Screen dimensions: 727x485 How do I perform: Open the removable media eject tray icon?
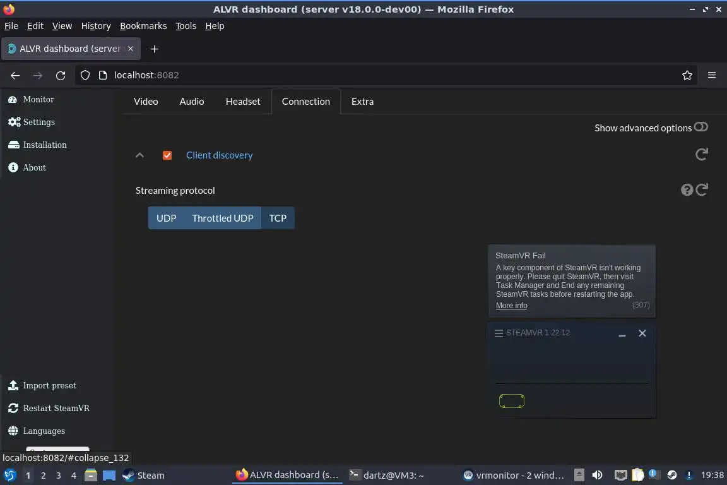tap(579, 475)
